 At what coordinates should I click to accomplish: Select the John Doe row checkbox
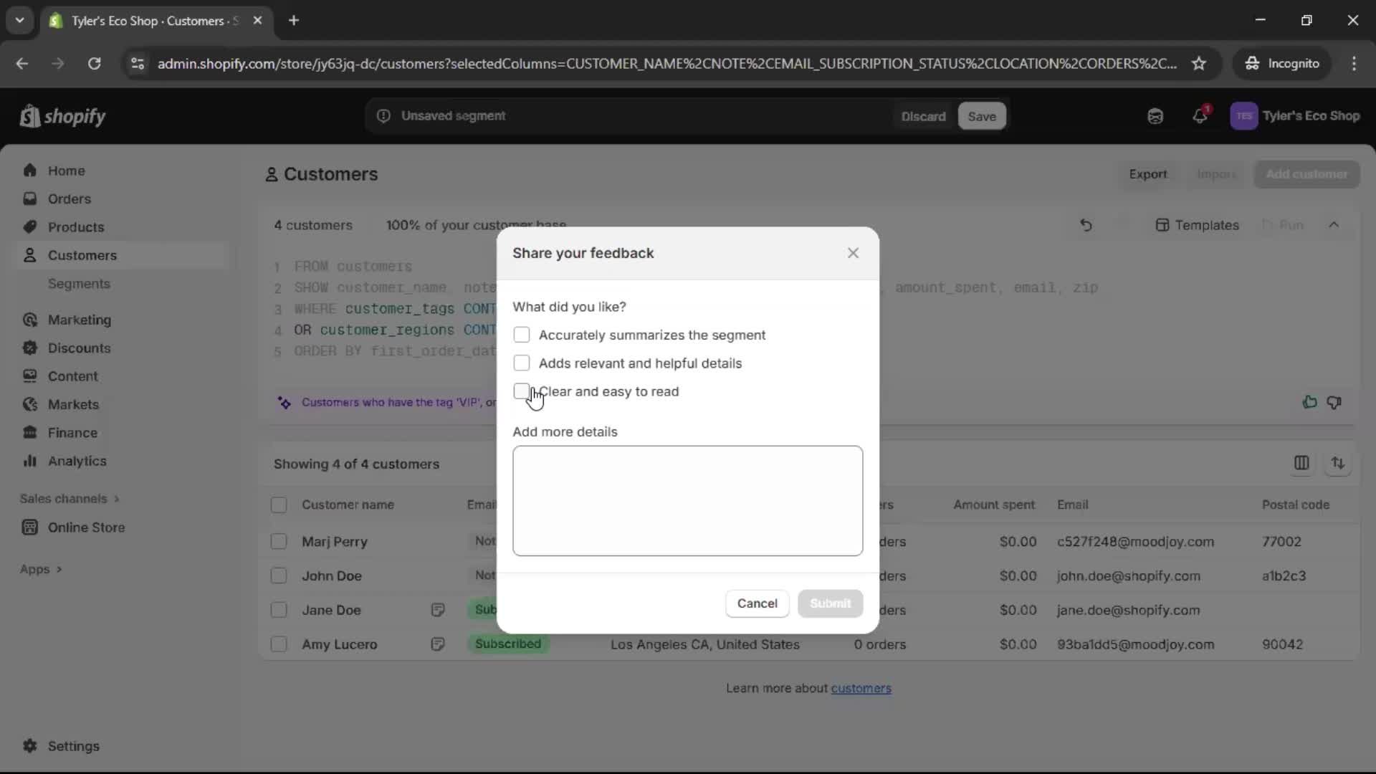(x=279, y=575)
